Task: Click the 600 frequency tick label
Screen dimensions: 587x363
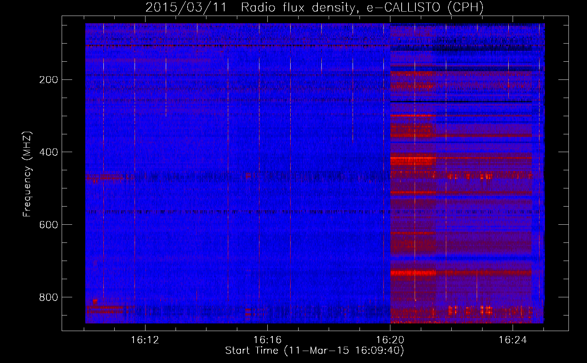Action: tap(49, 225)
